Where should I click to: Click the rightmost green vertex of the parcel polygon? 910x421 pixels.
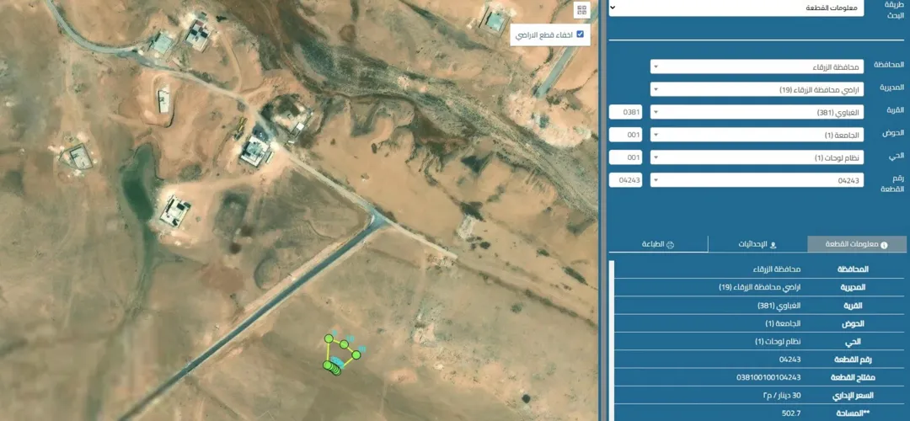pos(356,354)
